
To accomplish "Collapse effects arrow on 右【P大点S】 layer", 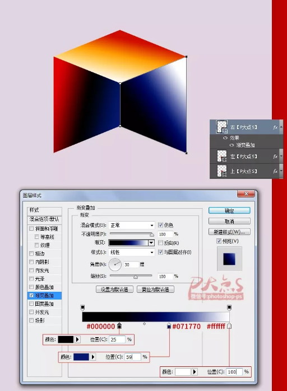I will tap(281, 127).
